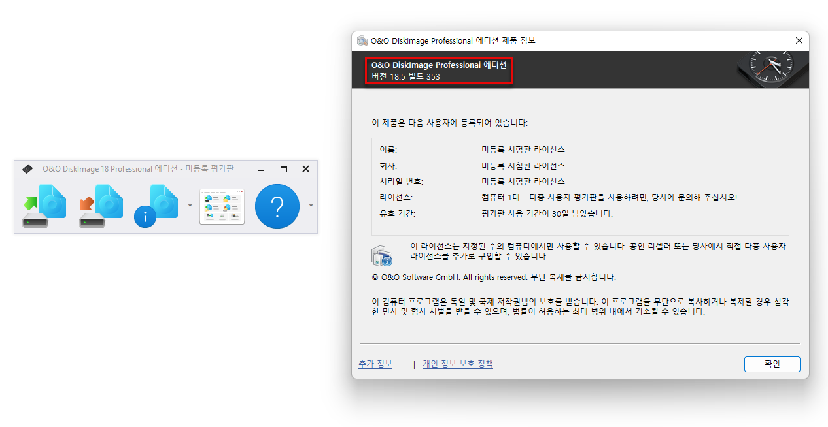This screenshot has width=828, height=427.
Task: Click 평가판 사용 기간이 30일 남았습니다 text
Action: click(x=547, y=214)
